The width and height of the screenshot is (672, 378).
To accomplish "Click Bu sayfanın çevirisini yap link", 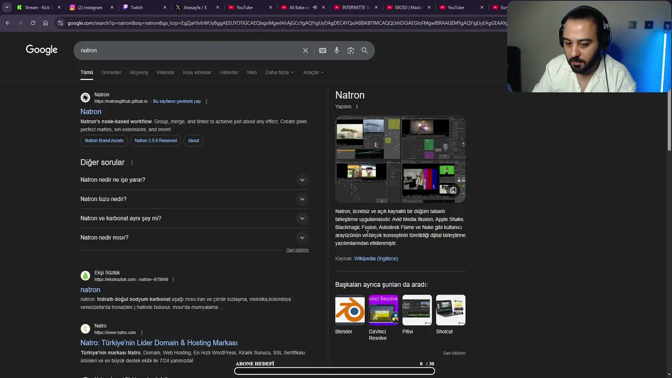I will click(x=177, y=101).
